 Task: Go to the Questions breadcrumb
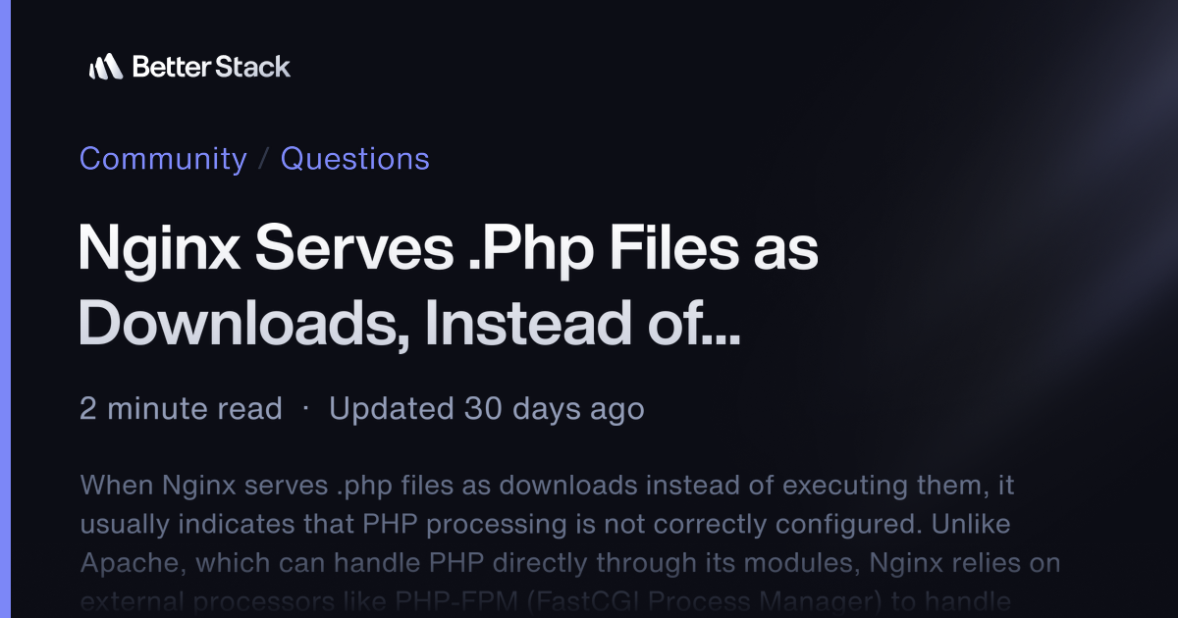coord(354,159)
